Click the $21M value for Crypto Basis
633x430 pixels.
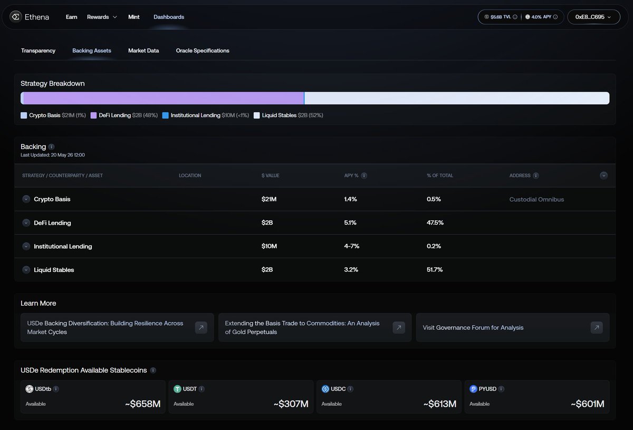(269, 199)
